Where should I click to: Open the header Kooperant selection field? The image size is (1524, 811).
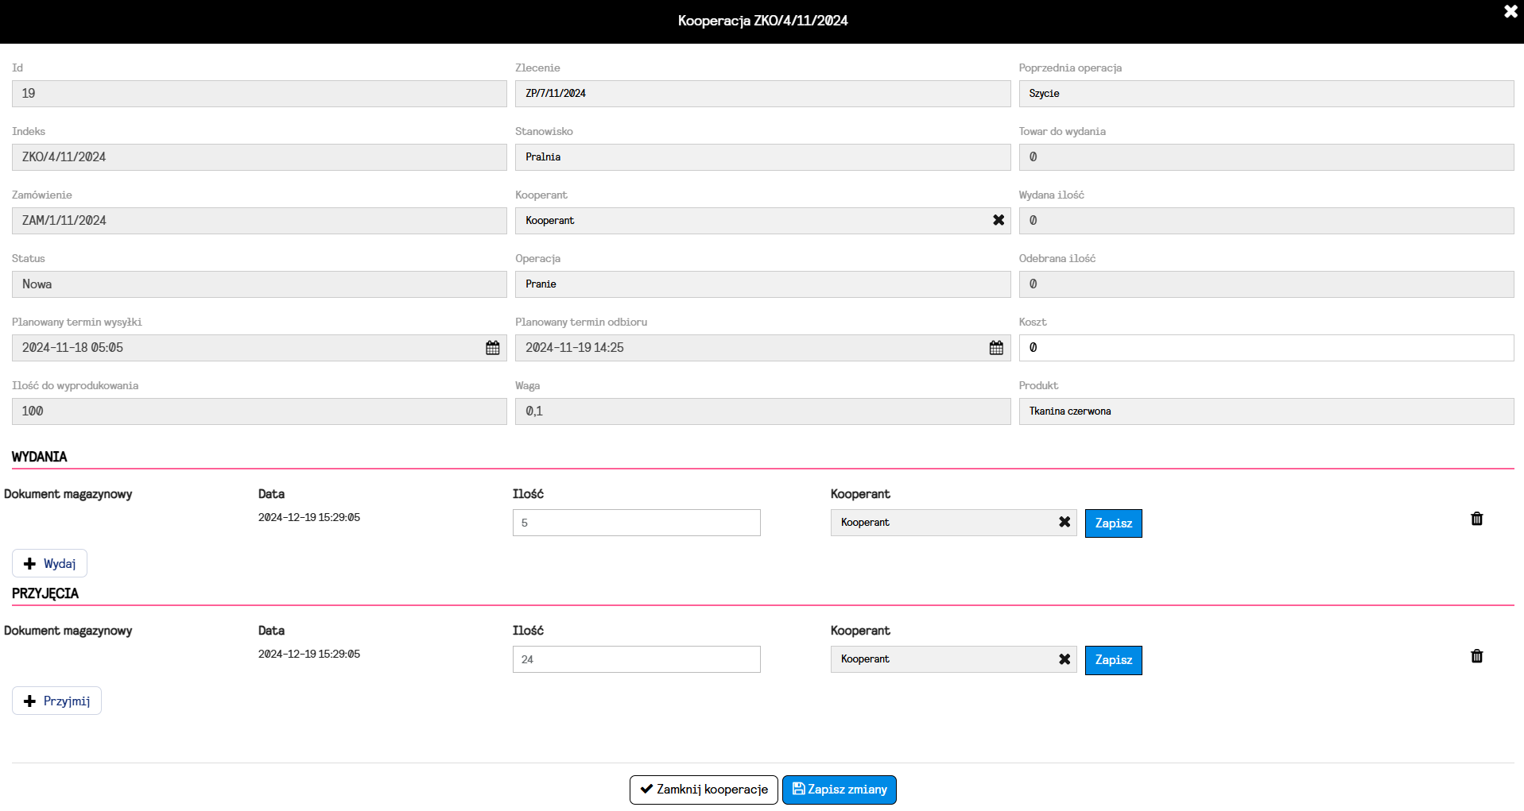tap(747, 221)
